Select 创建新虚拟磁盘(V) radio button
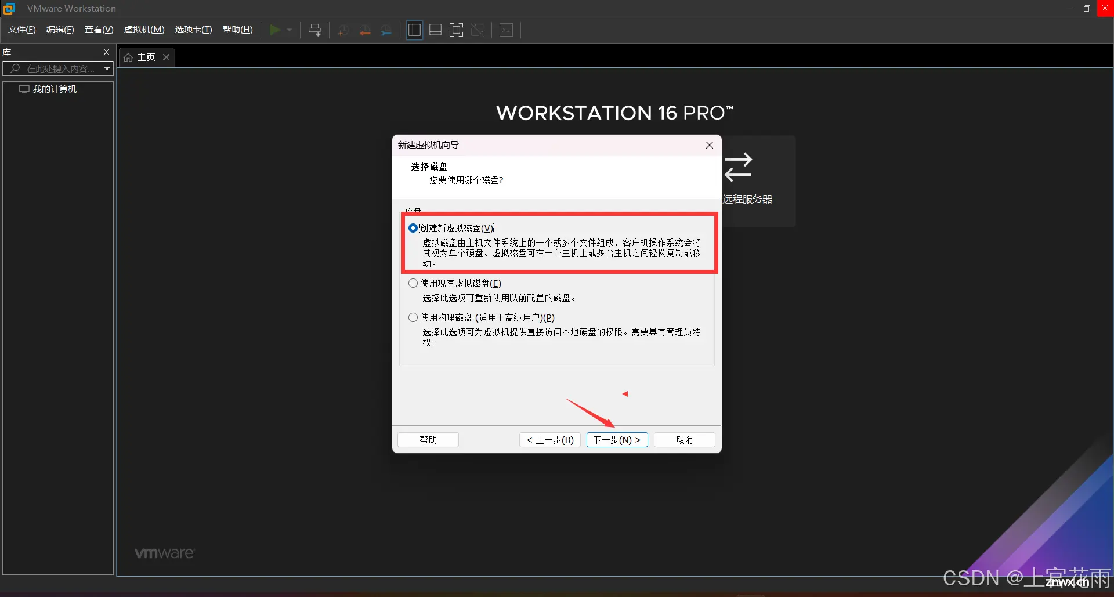Image resolution: width=1114 pixels, height=597 pixels. pos(413,228)
